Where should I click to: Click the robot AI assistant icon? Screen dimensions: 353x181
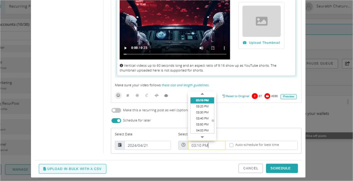pos(166,95)
